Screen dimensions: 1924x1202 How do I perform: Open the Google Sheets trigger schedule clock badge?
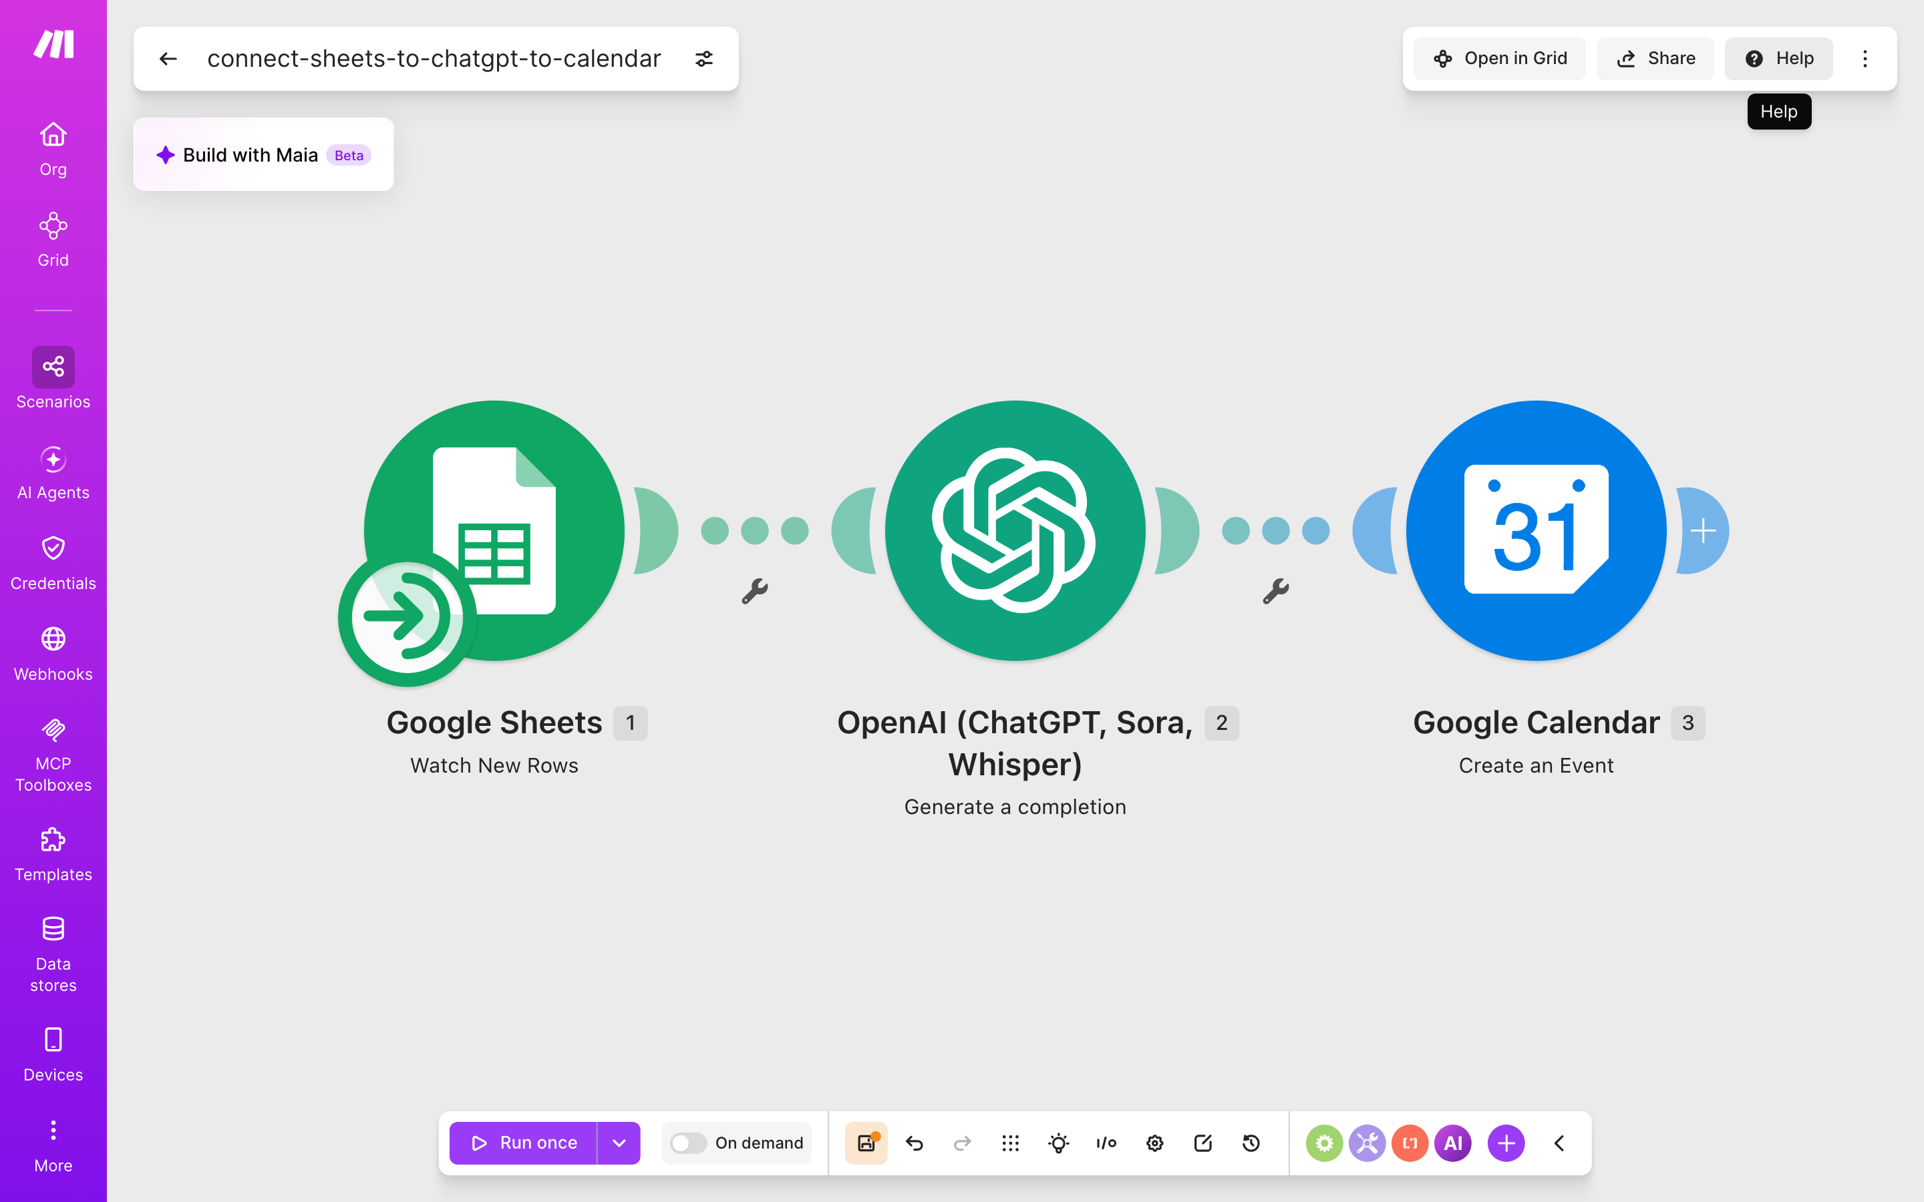pos(407,617)
